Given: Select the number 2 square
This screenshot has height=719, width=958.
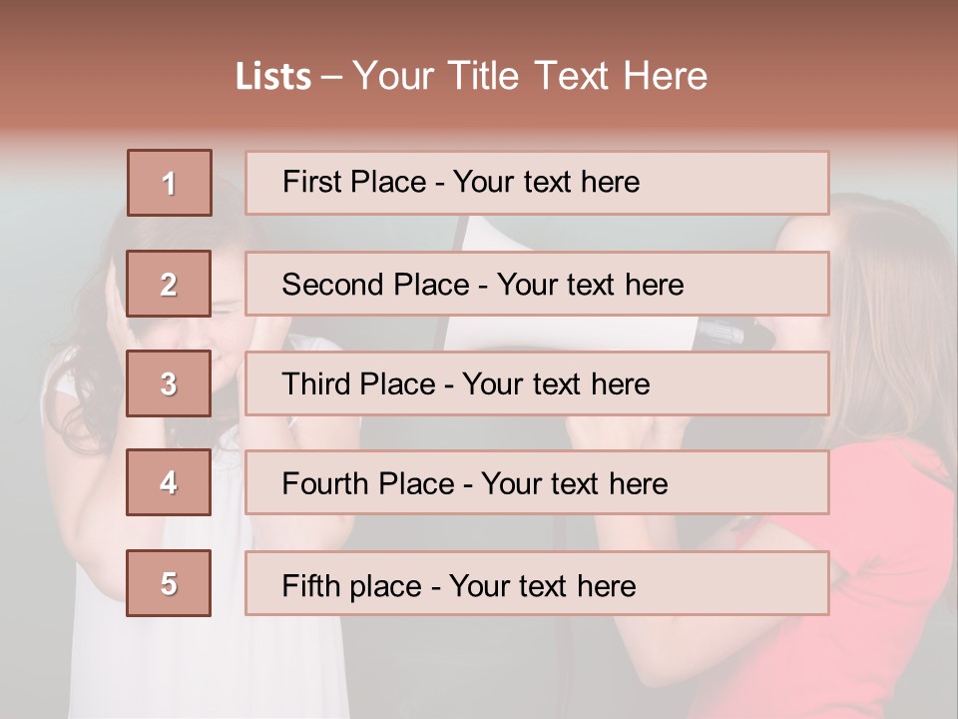Looking at the screenshot, I should tap(169, 283).
